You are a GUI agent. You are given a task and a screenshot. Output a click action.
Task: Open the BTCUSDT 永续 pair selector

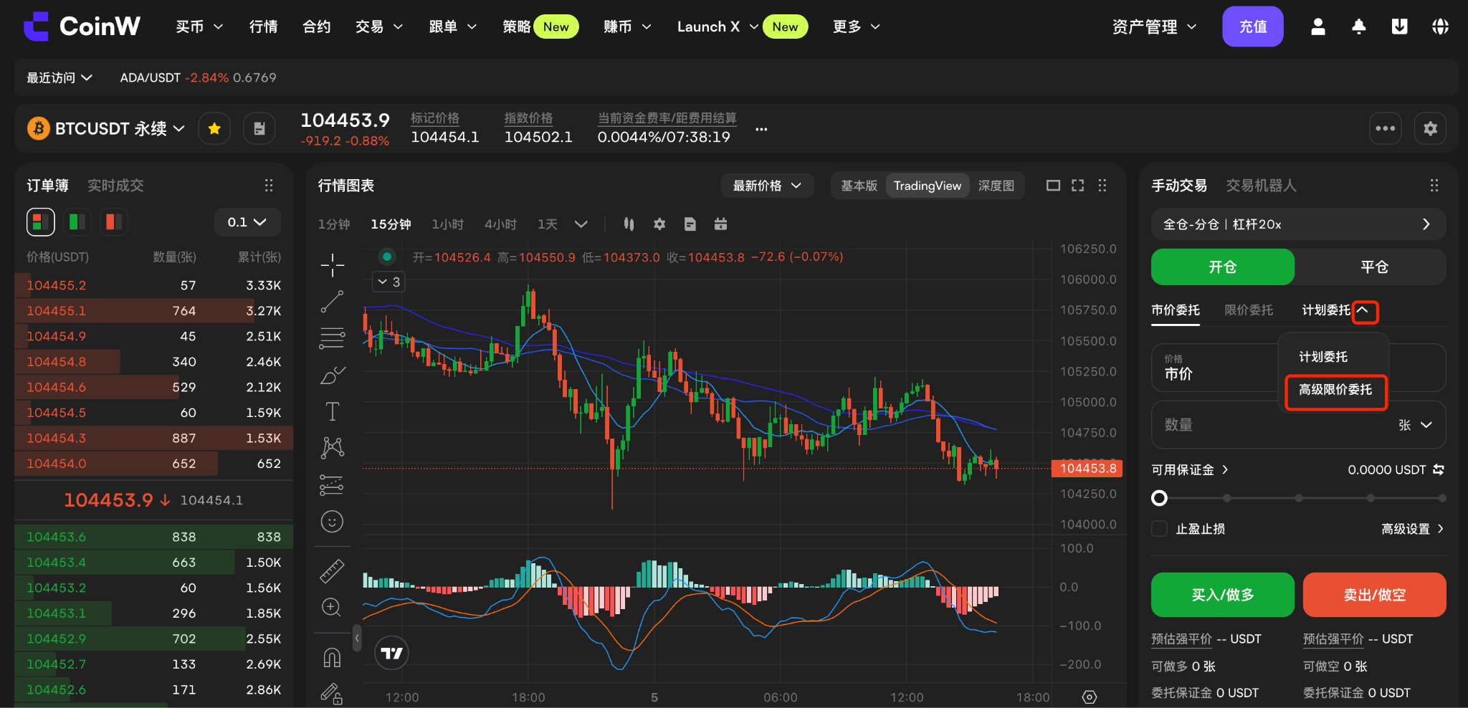point(106,129)
